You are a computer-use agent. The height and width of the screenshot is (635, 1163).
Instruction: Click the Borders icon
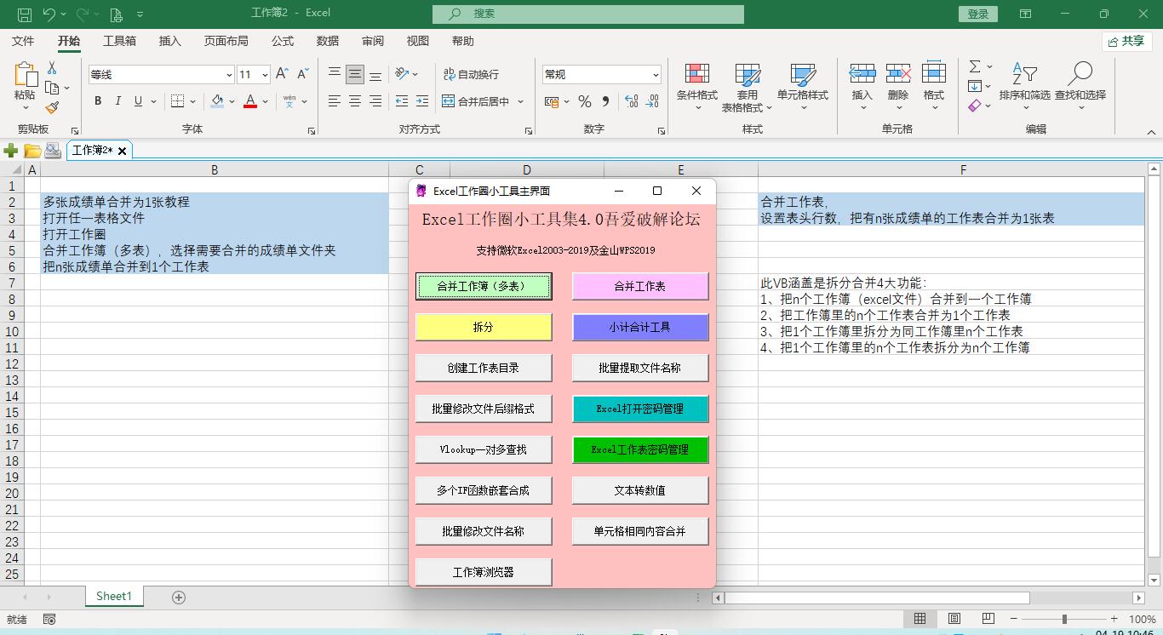177,101
